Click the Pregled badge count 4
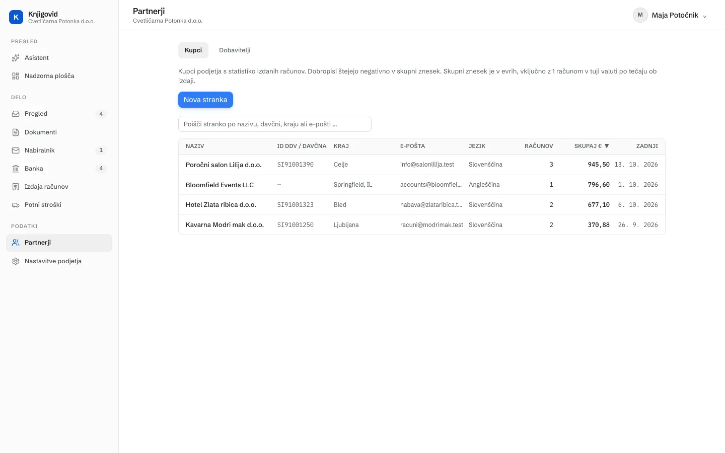The height and width of the screenshot is (453, 725). coord(101,114)
